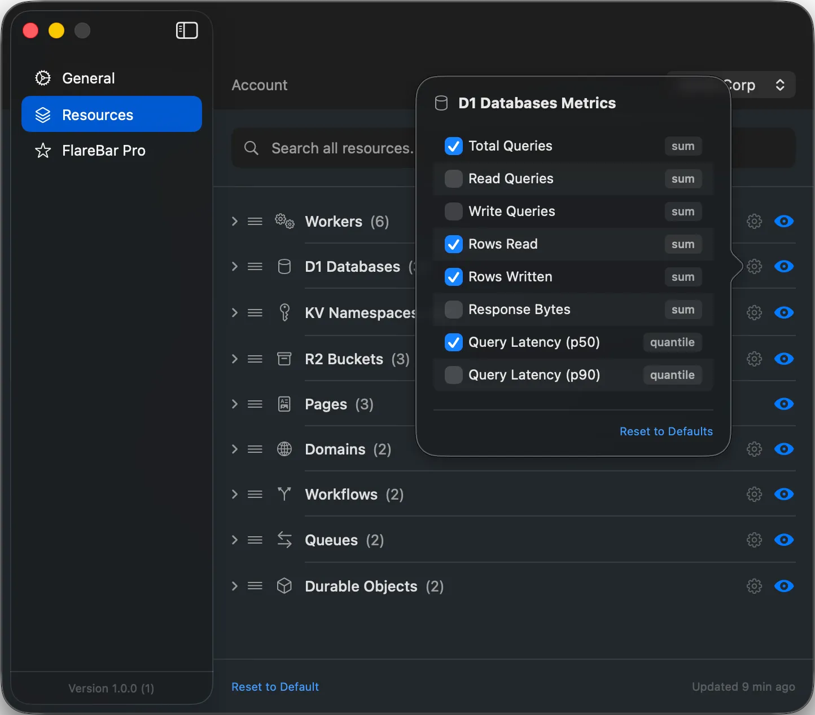Click the Workers drag handle
This screenshot has height=715, width=815.
(255, 221)
